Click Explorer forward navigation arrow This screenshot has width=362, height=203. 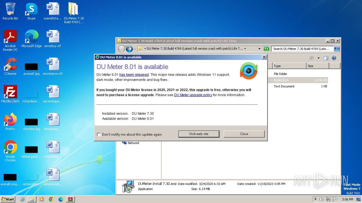pyautogui.click(x=129, y=49)
